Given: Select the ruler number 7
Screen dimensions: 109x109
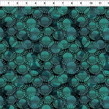Looking at the screenshot, I should pos(63,3).
